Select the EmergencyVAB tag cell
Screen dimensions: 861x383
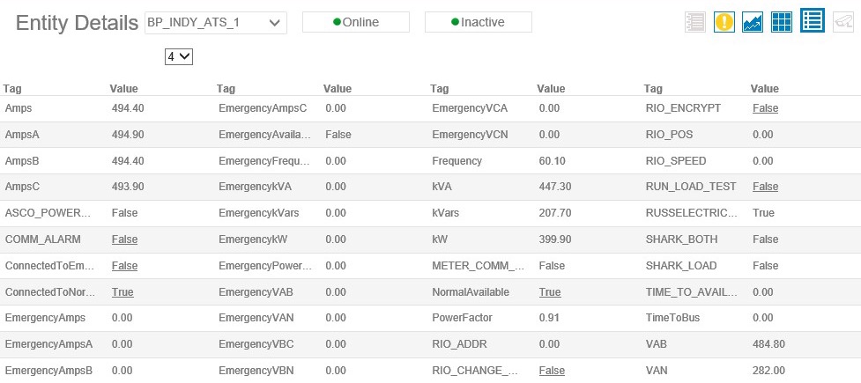pyautogui.click(x=256, y=292)
